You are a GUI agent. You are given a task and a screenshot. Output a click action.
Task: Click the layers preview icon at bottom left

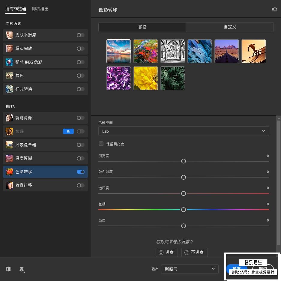[x=22, y=269]
